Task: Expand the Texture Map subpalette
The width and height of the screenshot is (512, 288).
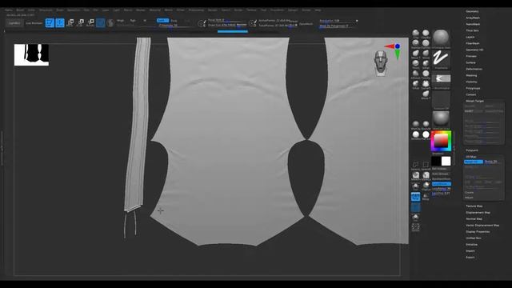Action: (x=474, y=206)
